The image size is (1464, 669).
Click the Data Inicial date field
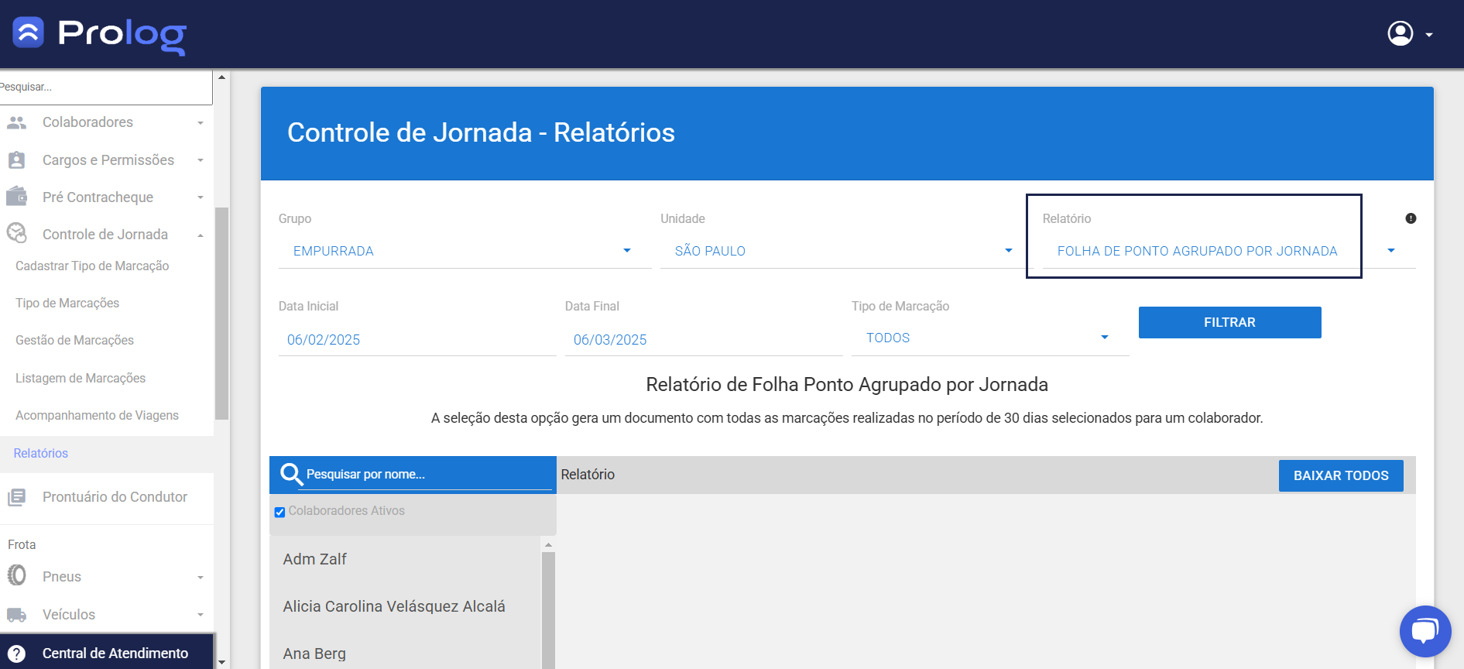(x=417, y=340)
